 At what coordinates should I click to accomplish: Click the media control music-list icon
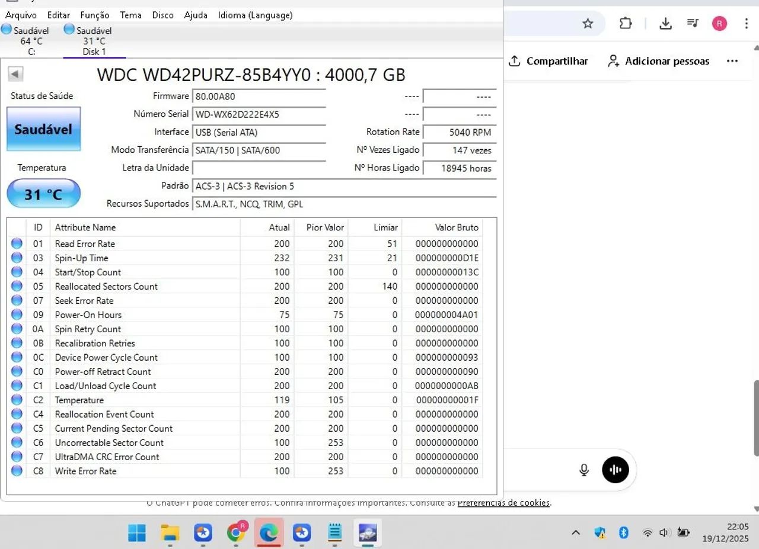[x=693, y=24]
